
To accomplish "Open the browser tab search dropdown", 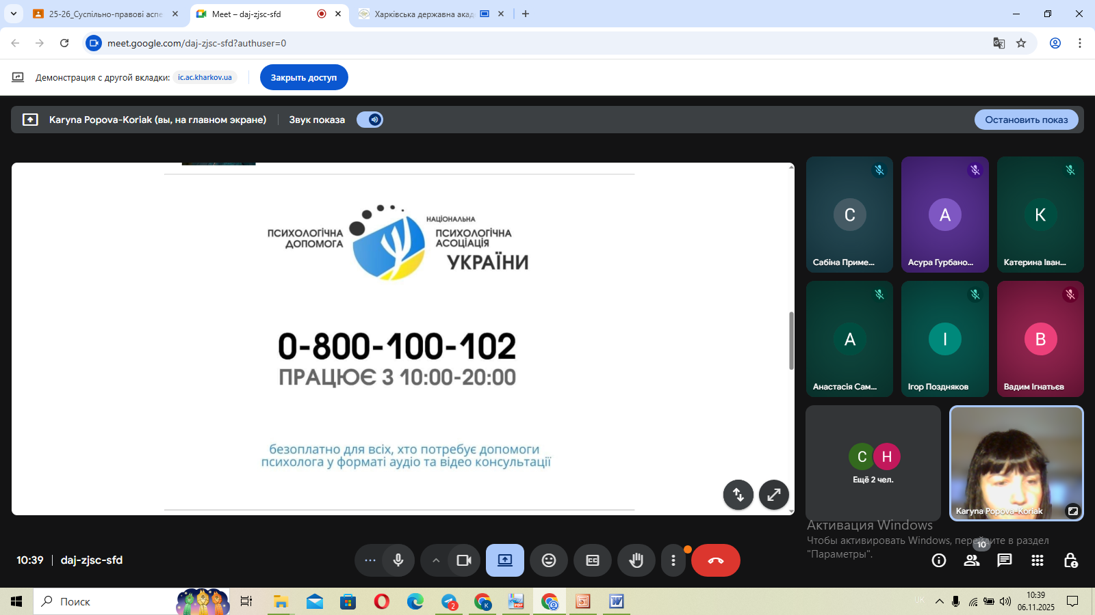I will (13, 14).
